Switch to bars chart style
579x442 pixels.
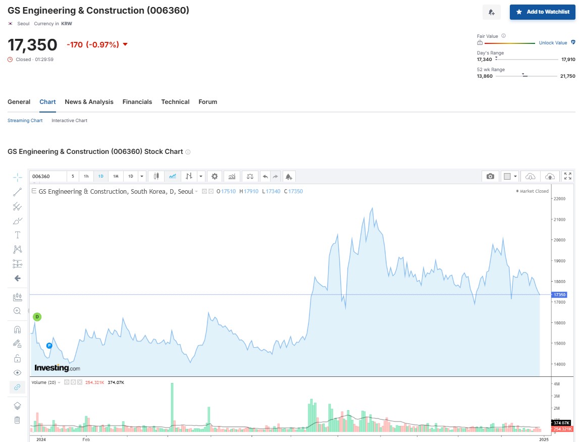189,177
